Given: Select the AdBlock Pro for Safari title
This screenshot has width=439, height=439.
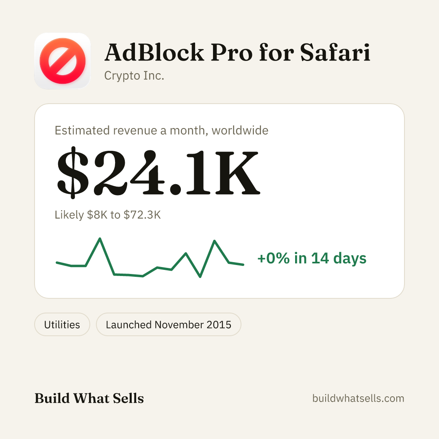Looking at the screenshot, I should click(237, 52).
